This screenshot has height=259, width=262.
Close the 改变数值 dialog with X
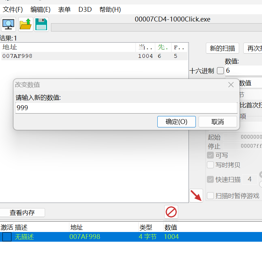[x=231, y=84]
